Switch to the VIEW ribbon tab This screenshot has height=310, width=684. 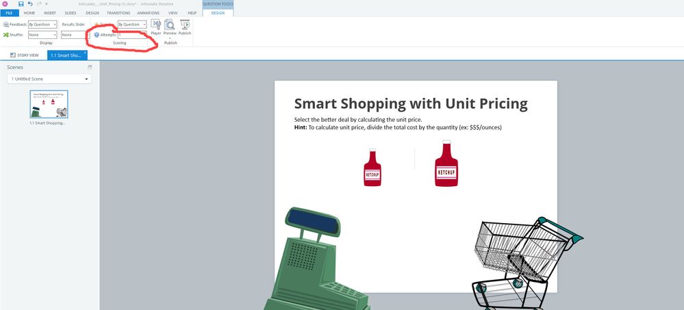click(x=173, y=13)
